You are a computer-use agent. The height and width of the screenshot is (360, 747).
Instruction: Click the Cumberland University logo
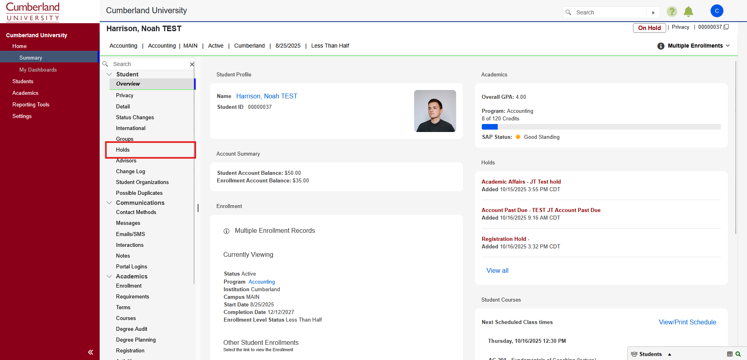click(x=33, y=12)
